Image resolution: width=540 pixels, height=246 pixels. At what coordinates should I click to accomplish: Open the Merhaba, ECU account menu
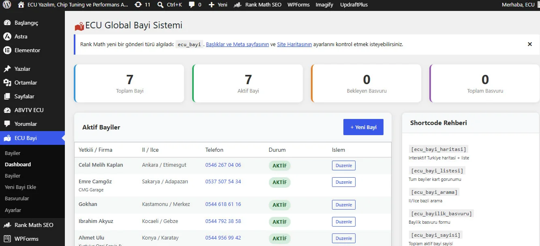coord(518,5)
